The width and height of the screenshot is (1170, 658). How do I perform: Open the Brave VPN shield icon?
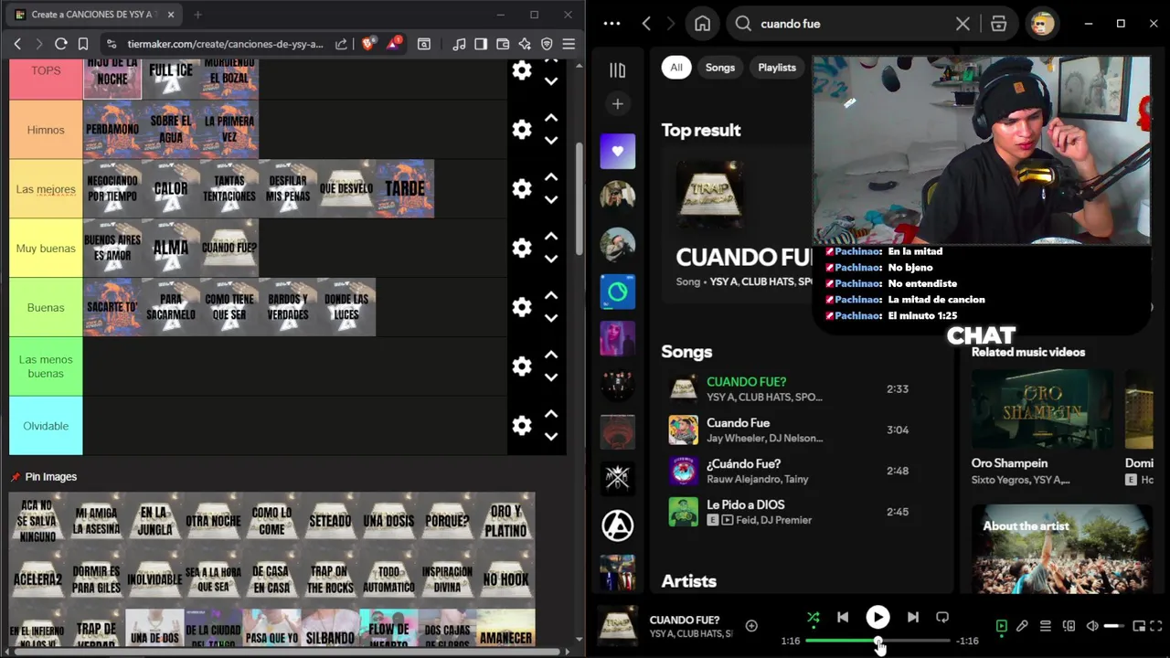[x=547, y=44]
